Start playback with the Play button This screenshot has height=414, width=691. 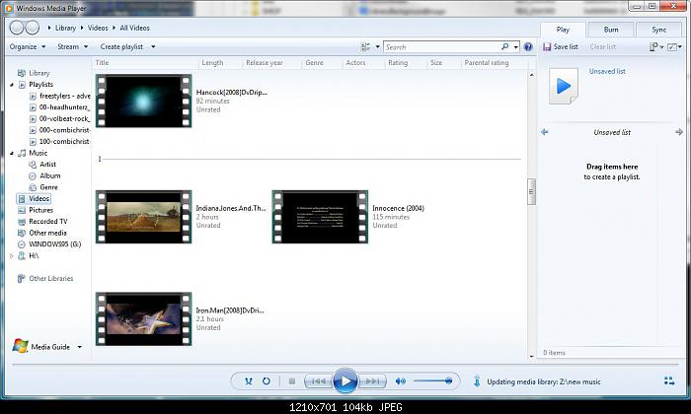(345, 381)
